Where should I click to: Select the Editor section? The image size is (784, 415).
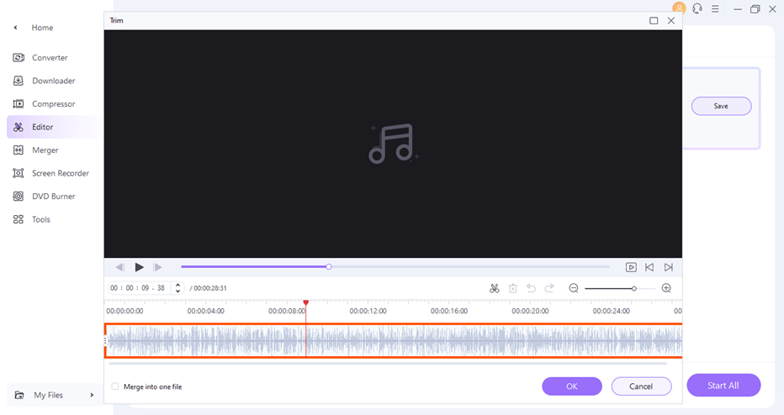pyautogui.click(x=54, y=127)
